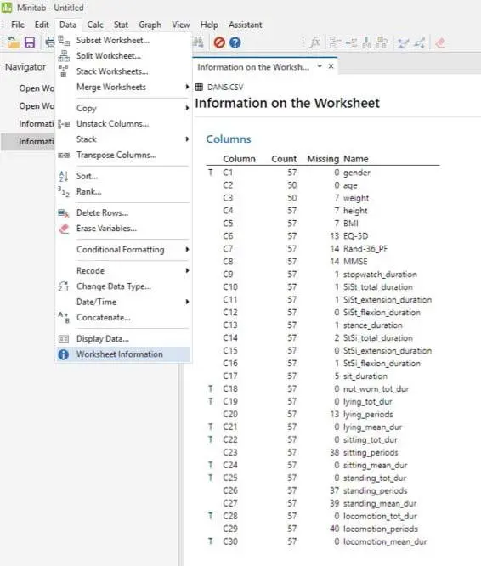Open the Graph menu

[150, 25]
